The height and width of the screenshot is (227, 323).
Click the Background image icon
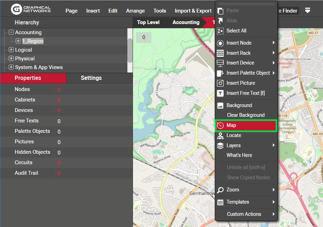[x=220, y=105]
